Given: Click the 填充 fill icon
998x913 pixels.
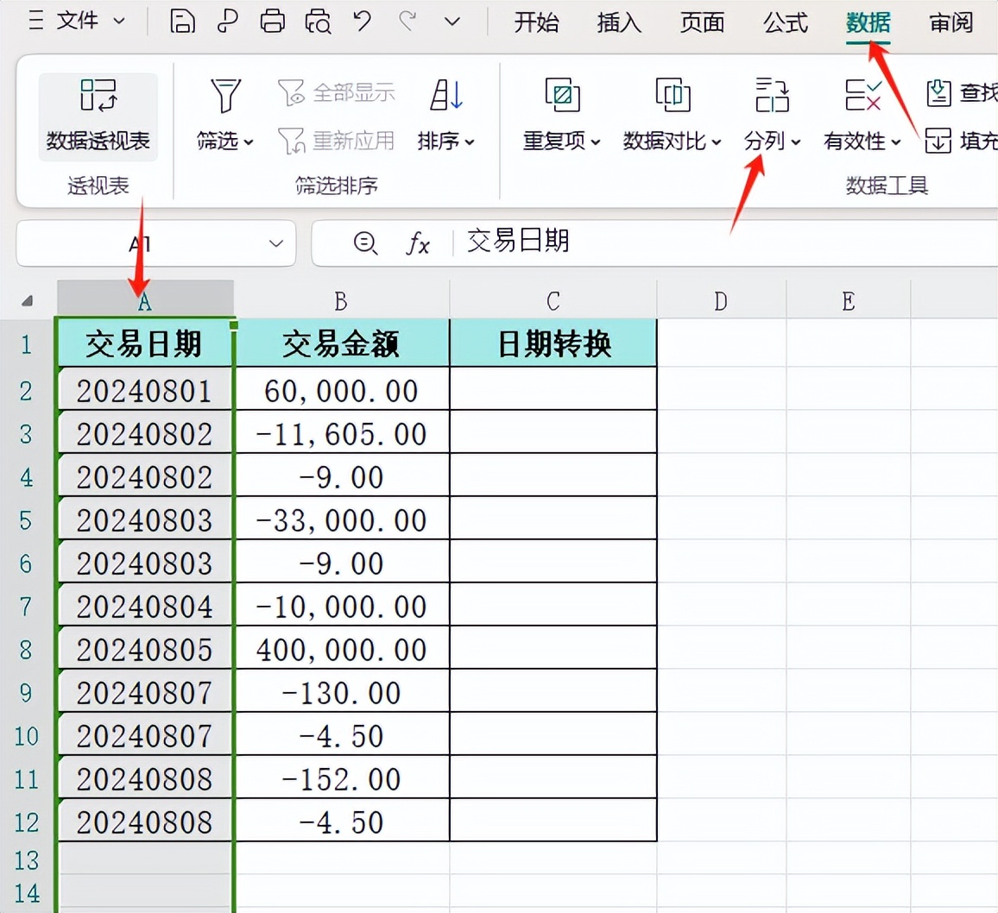Looking at the screenshot, I should coord(938,141).
